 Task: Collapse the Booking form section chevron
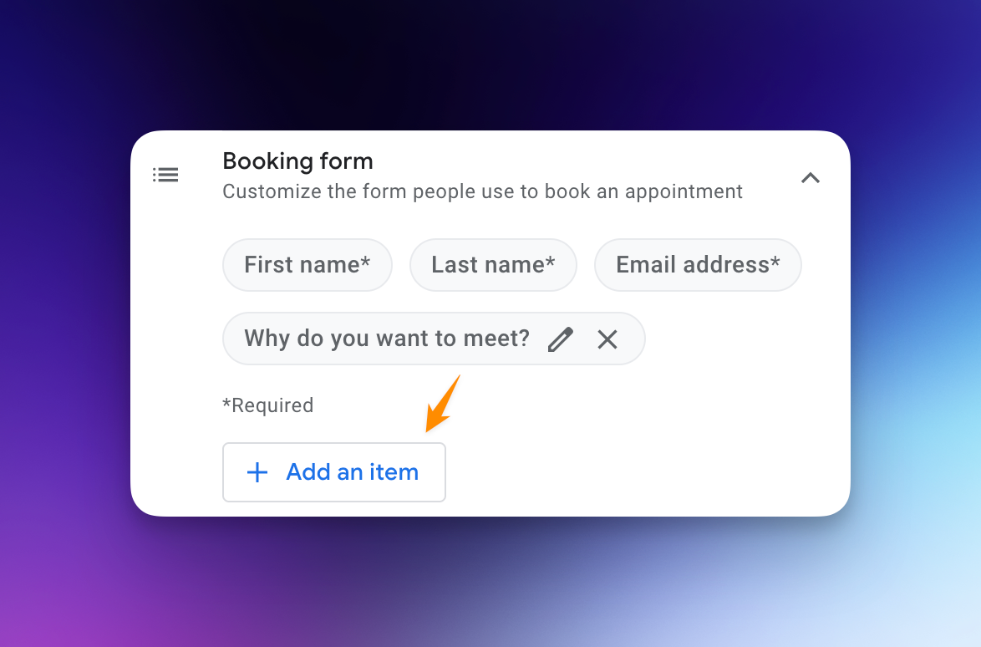[811, 178]
